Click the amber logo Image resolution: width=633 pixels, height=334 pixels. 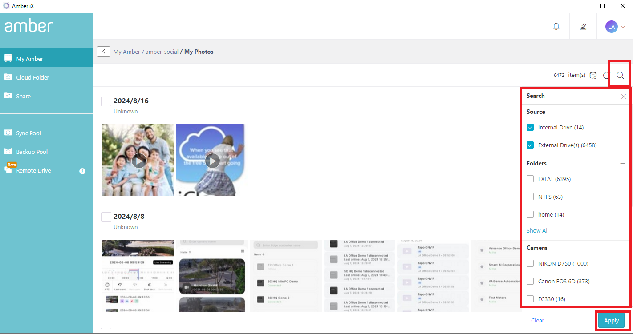29,26
